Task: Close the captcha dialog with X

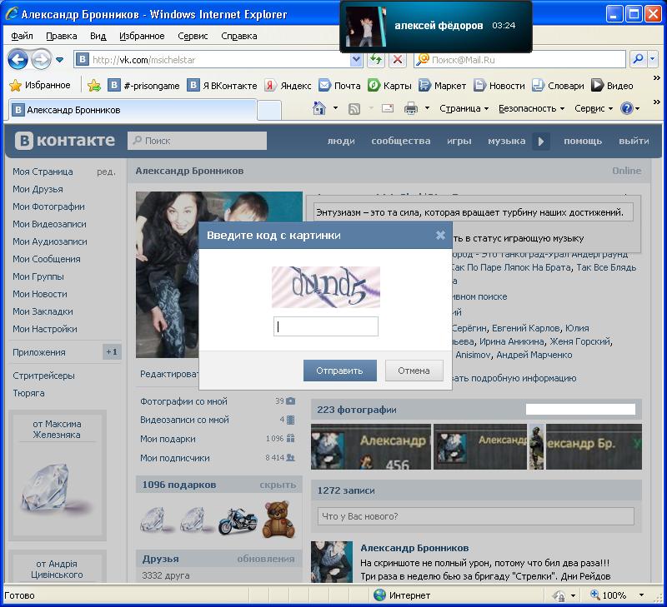Action: [440, 236]
